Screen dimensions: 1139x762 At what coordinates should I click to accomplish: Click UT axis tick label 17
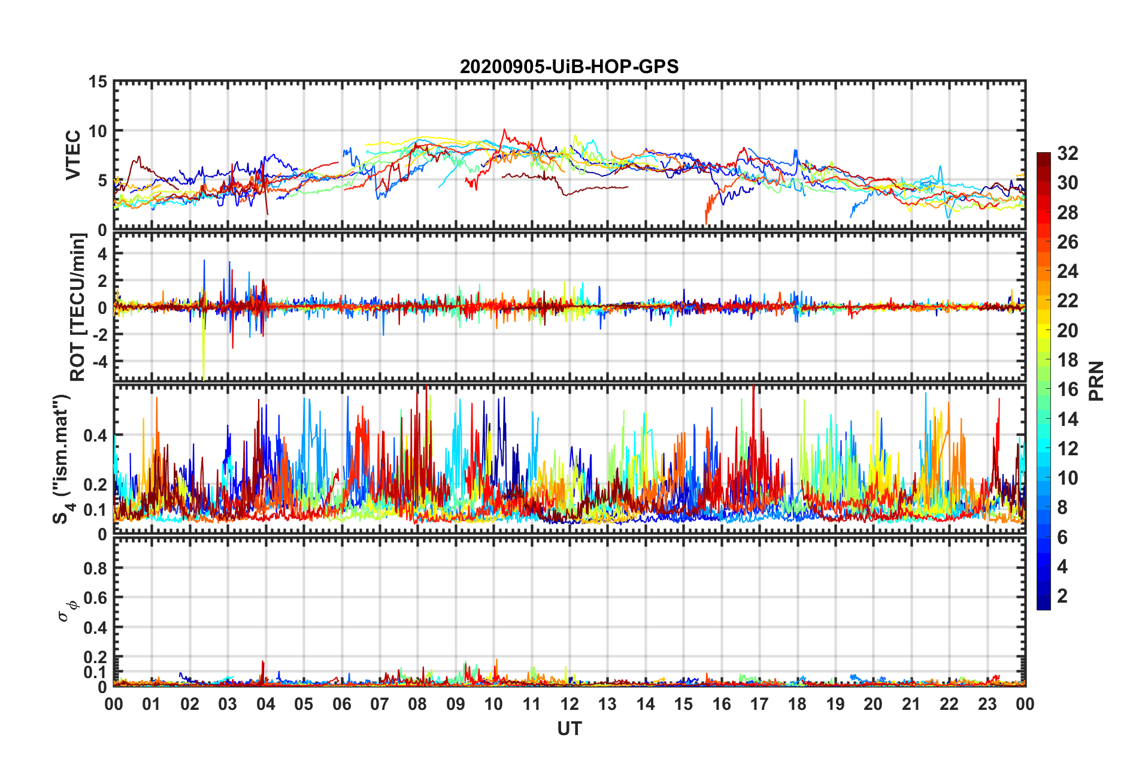point(759,704)
